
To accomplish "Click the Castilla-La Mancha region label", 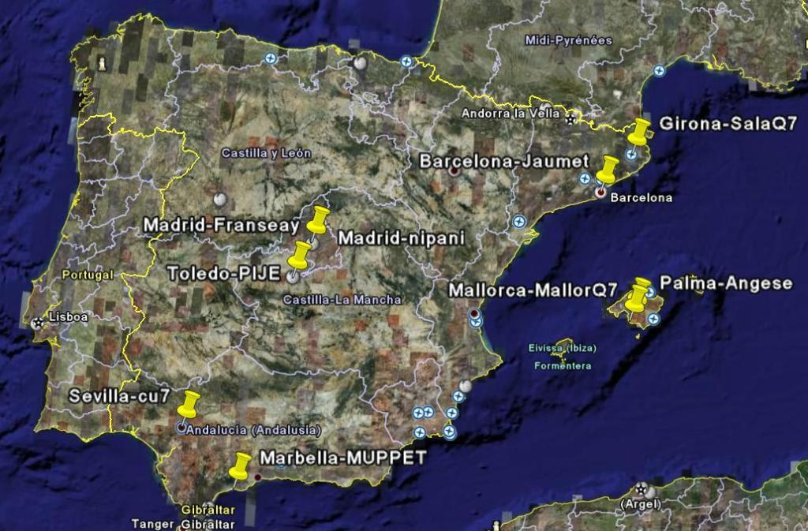I will (342, 300).
